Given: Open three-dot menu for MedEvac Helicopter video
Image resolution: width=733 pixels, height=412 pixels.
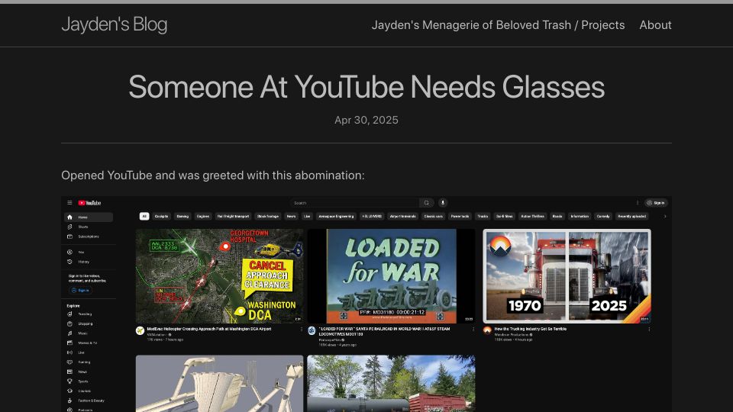Looking at the screenshot, I should 301,330.
